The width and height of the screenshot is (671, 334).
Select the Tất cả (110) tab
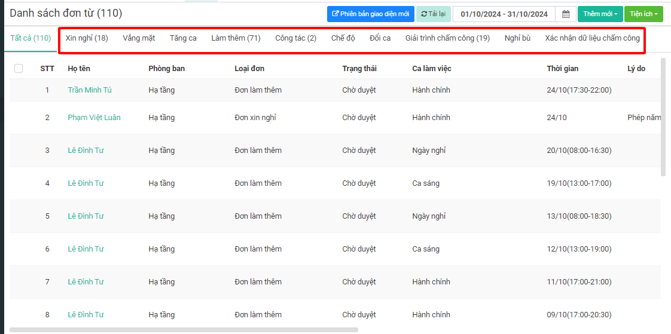pos(30,38)
